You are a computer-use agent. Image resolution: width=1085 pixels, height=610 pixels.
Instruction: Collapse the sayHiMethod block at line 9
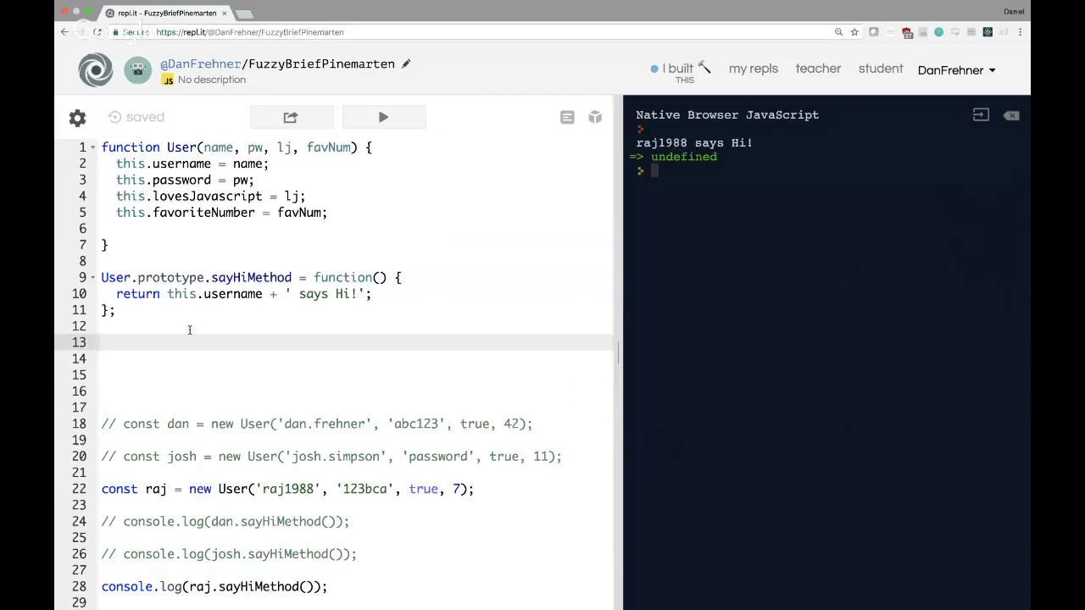tap(92, 278)
